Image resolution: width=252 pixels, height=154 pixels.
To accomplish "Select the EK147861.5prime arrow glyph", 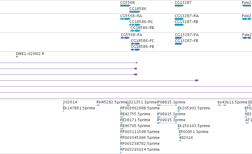I will point(63,111).
